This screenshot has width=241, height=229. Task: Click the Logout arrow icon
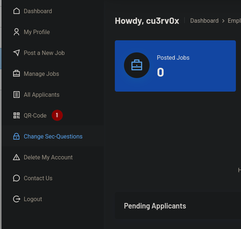[x=16, y=199]
